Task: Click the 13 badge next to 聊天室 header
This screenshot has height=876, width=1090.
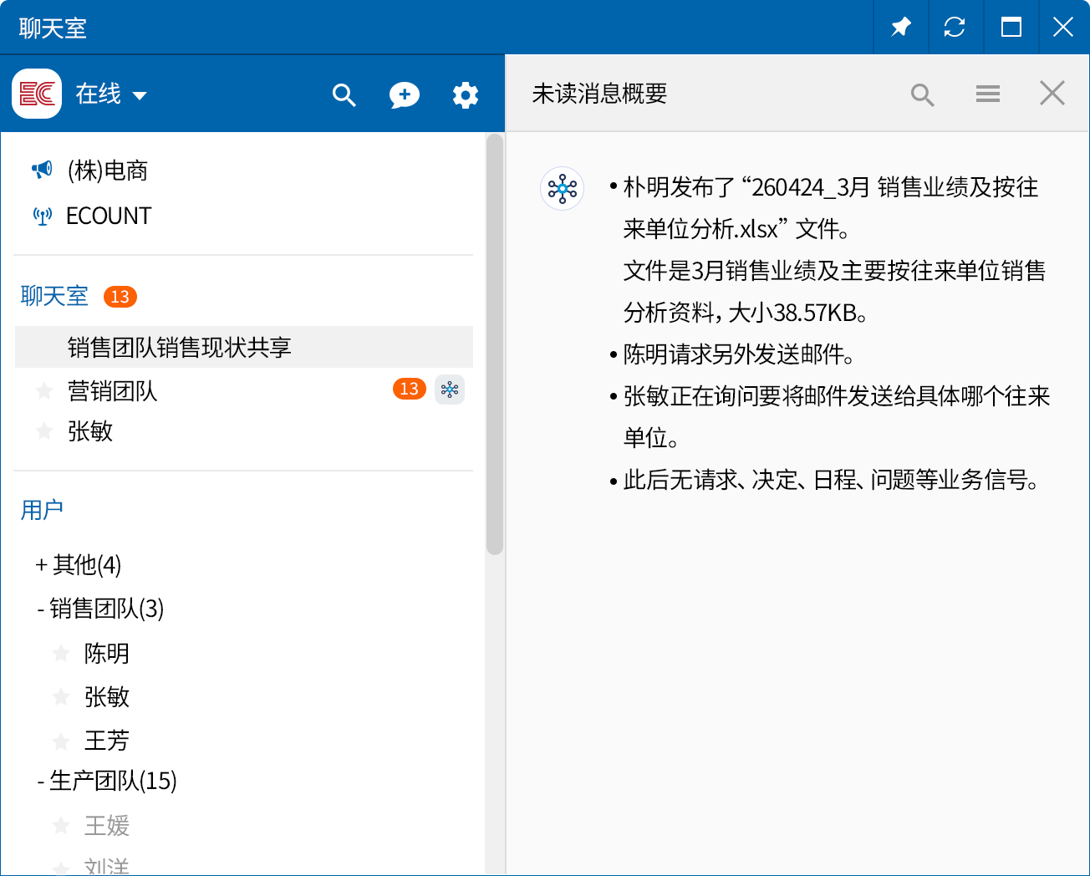Action: click(120, 297)
